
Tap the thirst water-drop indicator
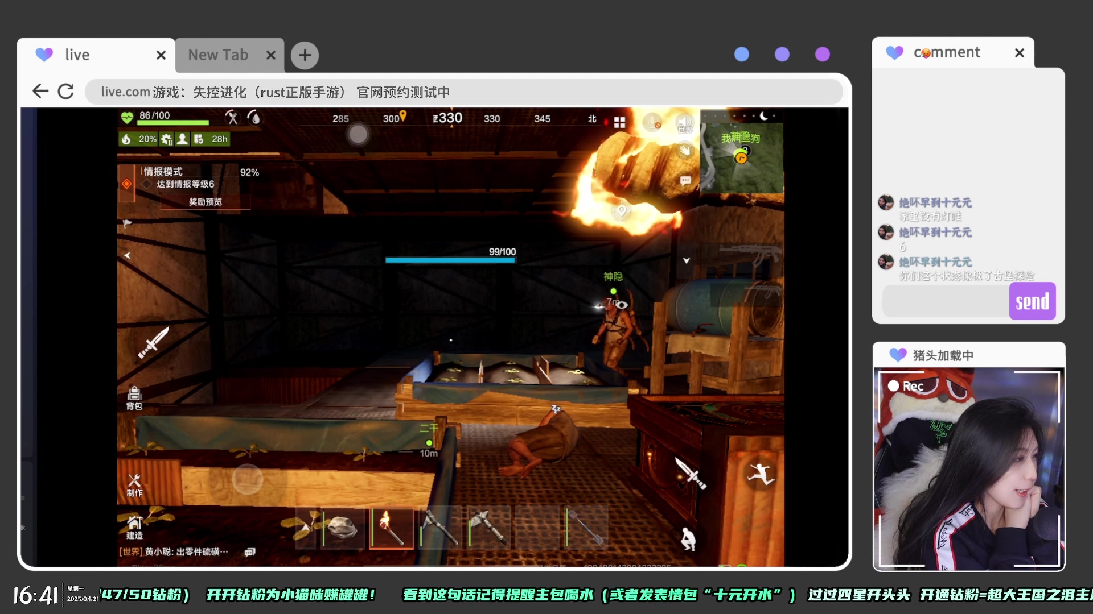[254, 118]
